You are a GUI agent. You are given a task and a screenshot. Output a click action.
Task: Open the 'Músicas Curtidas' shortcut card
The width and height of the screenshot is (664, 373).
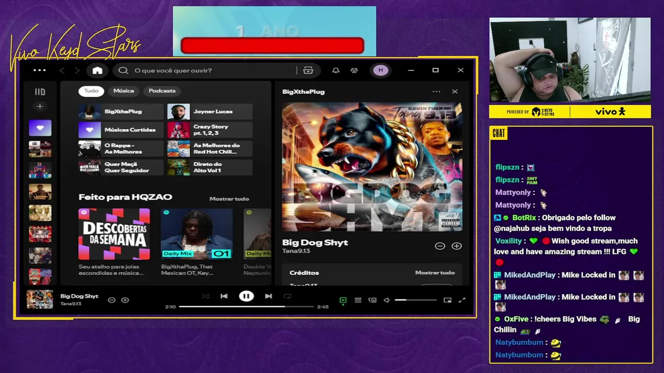pos(121,130)
